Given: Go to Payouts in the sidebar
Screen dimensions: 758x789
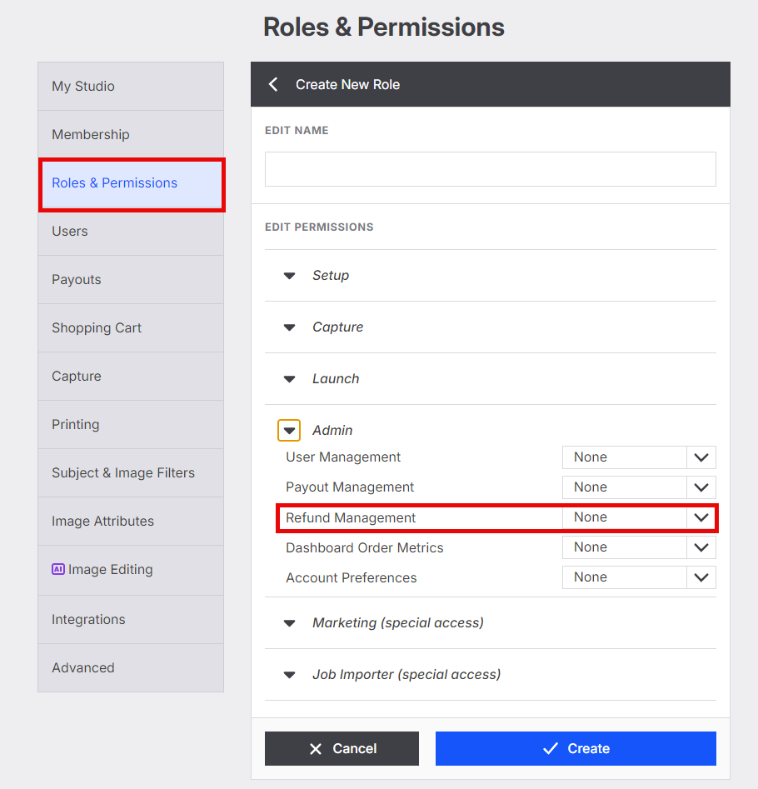Looking at the screenshot, I should [131, 280].
